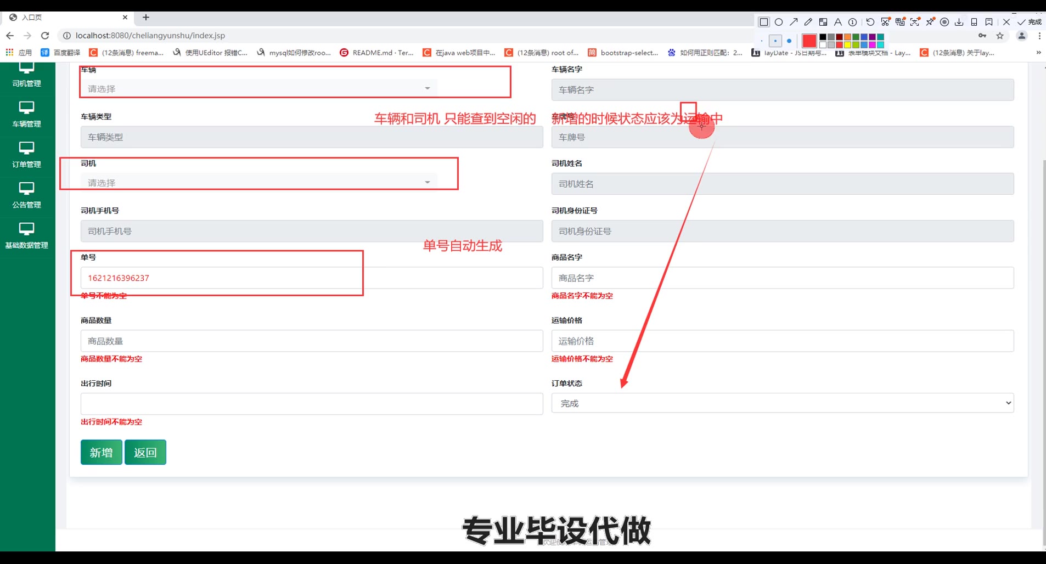Viewport: 1046px width, 564px height.
Task: Click the send-to-phone icon
Action: click(x=974, y=22)
